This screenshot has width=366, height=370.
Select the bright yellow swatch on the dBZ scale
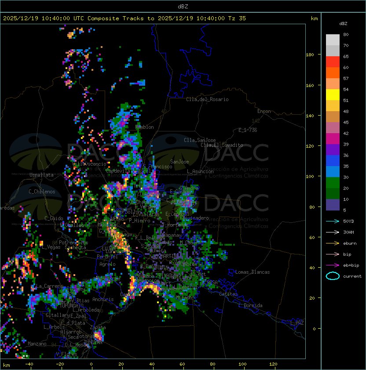coord(333,95)
